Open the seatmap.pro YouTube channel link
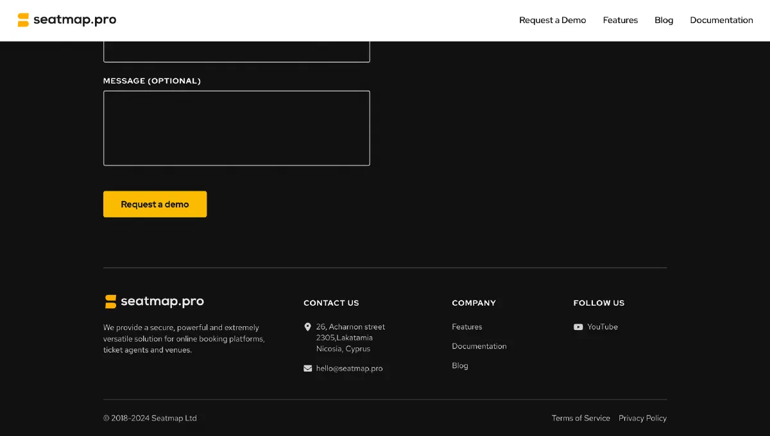 pos(602,327)
